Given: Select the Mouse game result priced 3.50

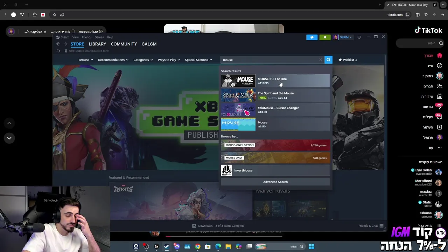Looking at the screenshot, I should tap(275, 124).
